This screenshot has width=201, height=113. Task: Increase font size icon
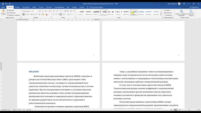click(40, 11)
